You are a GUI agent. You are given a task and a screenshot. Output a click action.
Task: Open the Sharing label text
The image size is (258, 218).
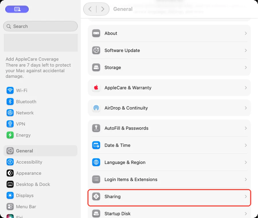tap(113, 196)
